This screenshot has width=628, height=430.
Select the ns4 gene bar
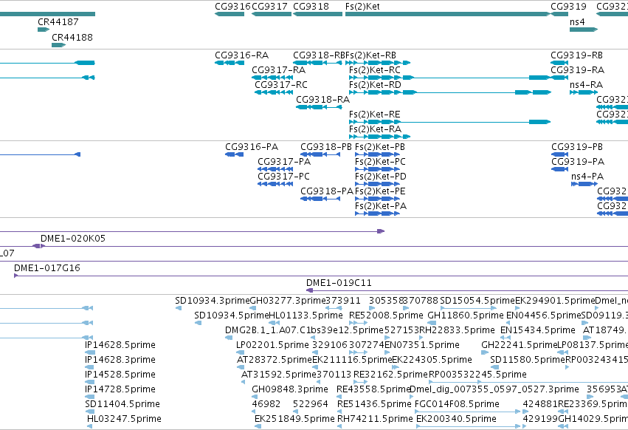coord(584,30)
